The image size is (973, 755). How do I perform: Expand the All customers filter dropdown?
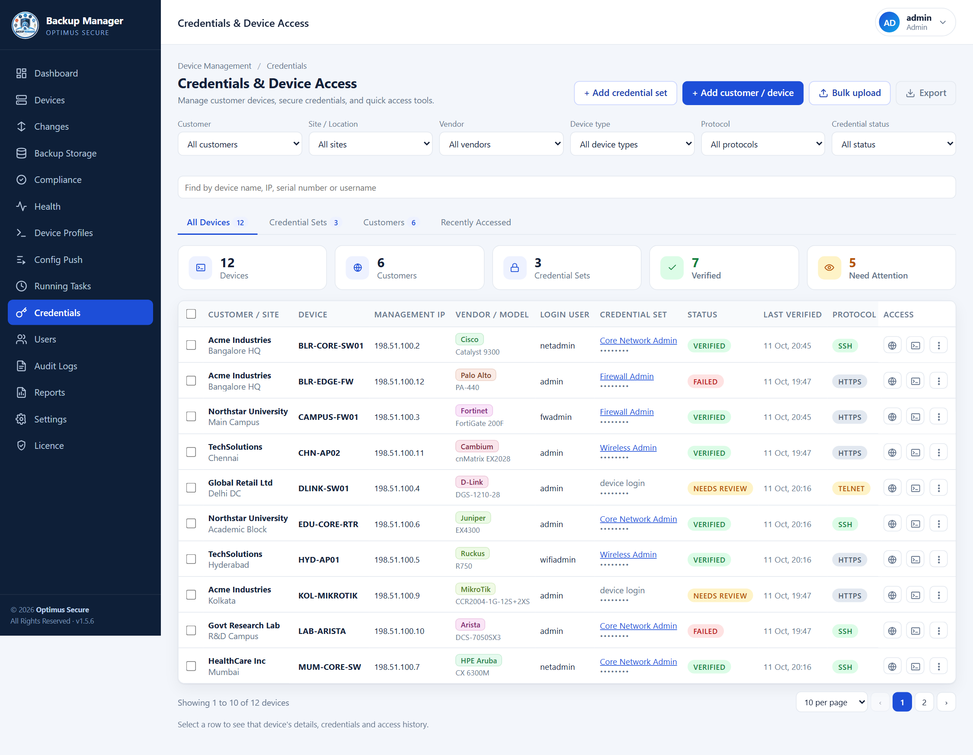click(x=240, y=144)
